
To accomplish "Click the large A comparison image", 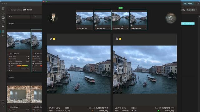I will point(78,70).
